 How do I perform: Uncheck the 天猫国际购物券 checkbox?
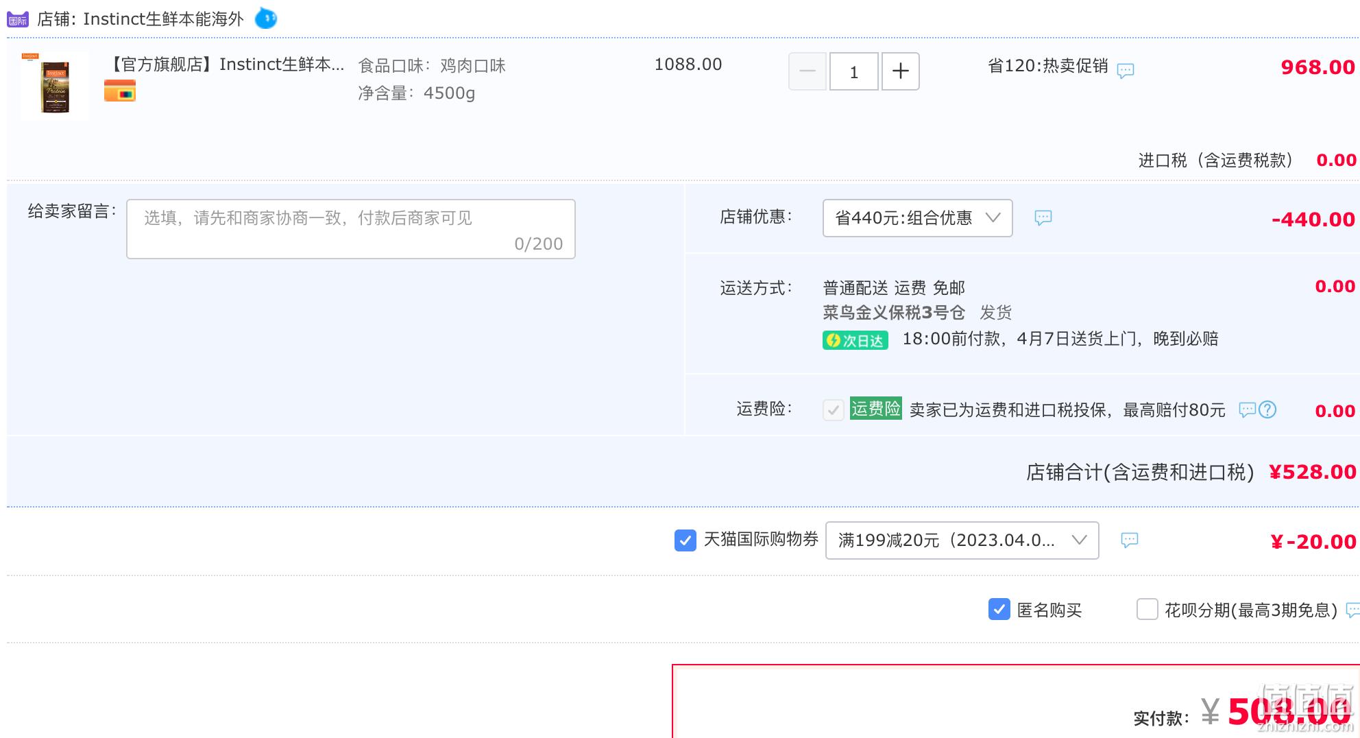[x=685, y=540]
